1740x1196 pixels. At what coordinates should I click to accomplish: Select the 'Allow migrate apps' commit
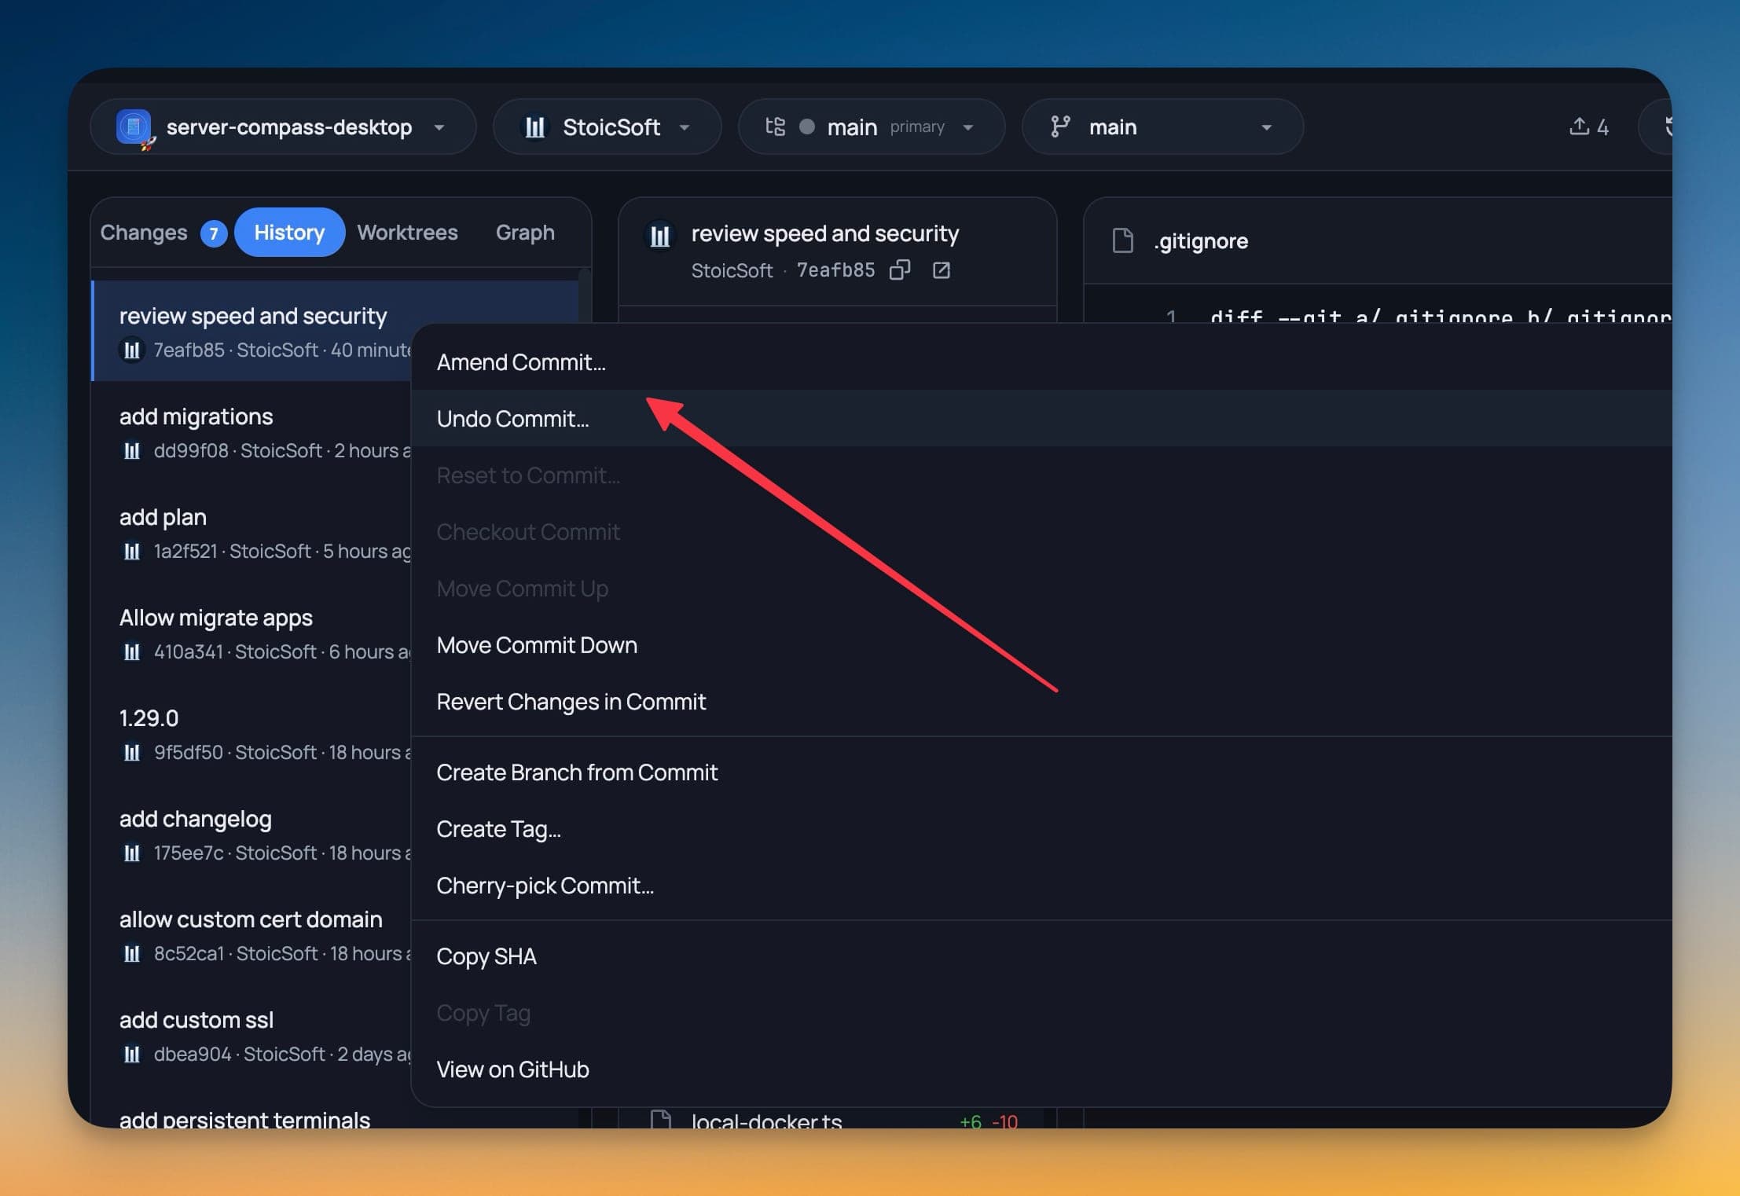(x=251, y=633)
